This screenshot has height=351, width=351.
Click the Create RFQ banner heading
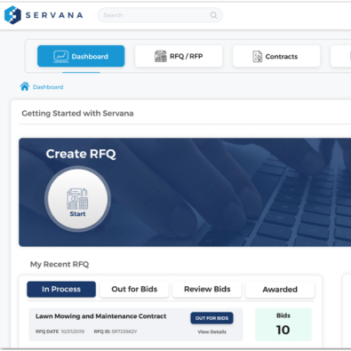pyautogui.click(x=81, y=154)
